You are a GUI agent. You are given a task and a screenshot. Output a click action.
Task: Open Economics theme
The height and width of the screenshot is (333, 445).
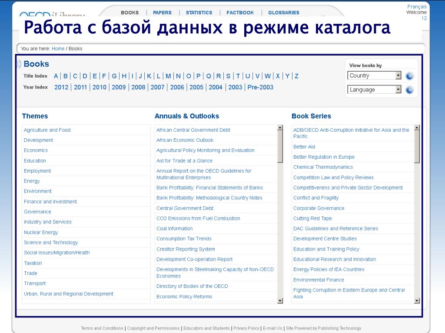point(36,150)
